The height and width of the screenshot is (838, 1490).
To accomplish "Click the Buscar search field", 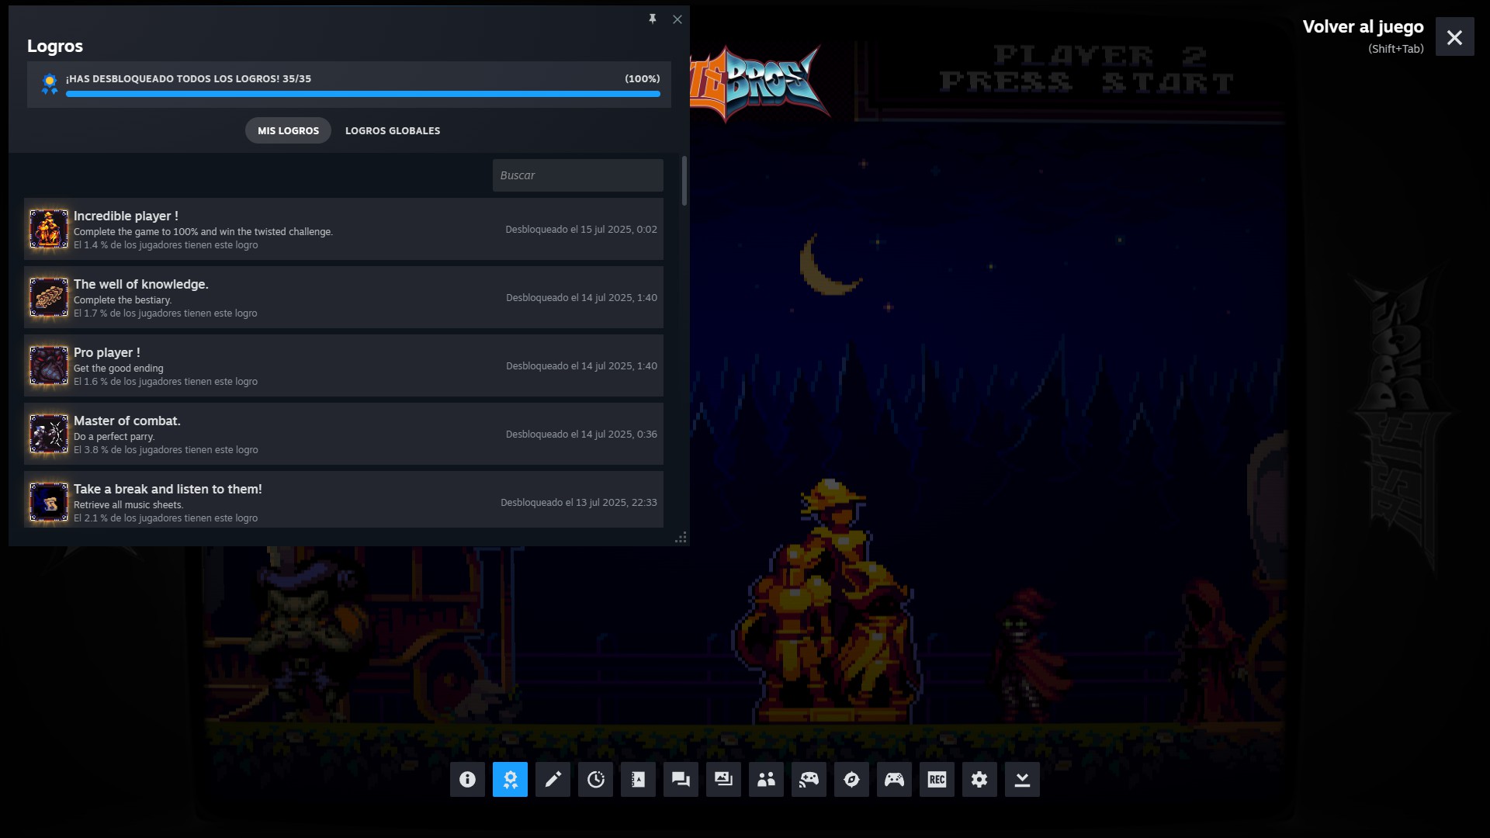I will [577, 175].
